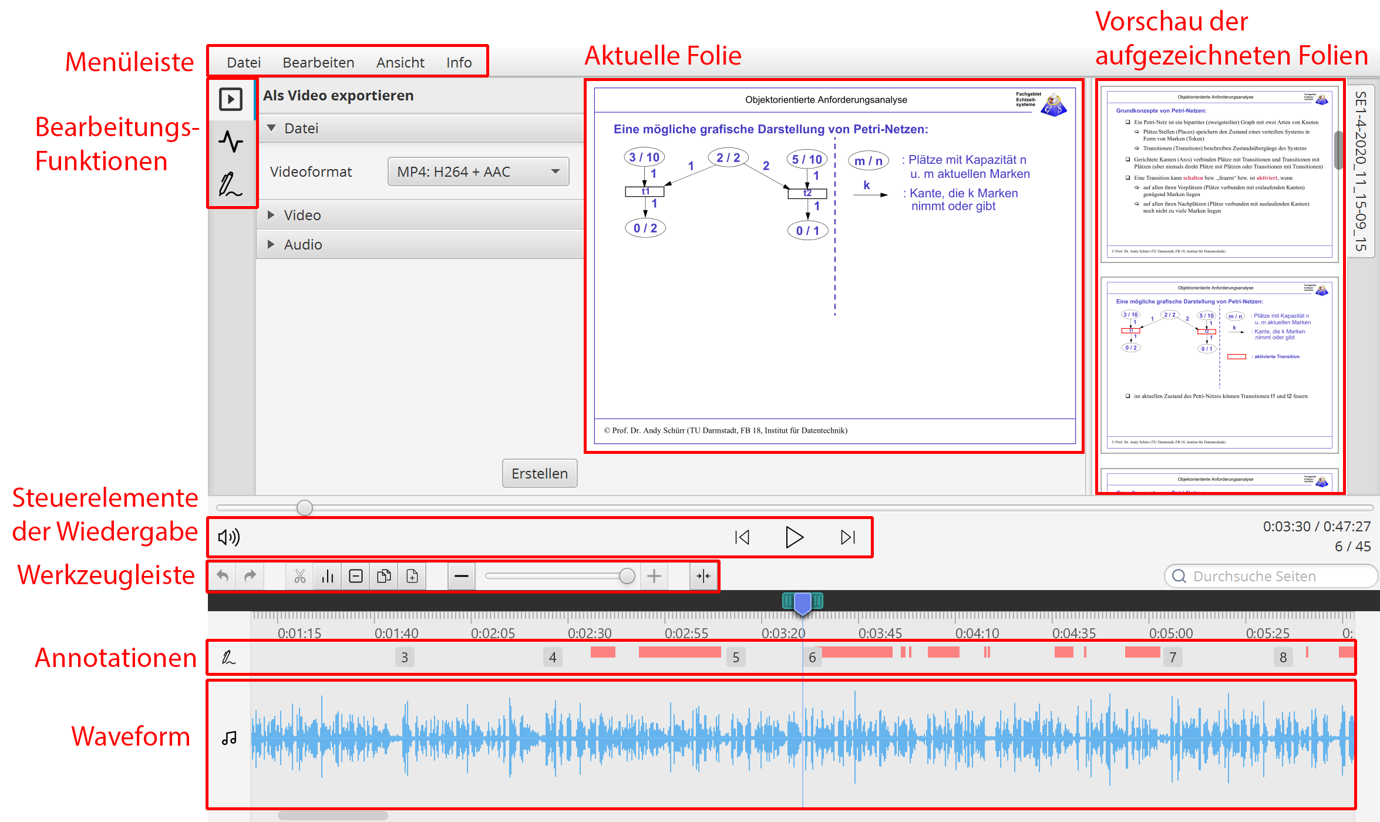Start playback with the play button

click(794, 537)
